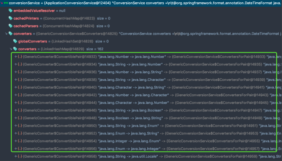Click "java.lang.String -> java.lang.Boolean" text

(x=131, y=110)
